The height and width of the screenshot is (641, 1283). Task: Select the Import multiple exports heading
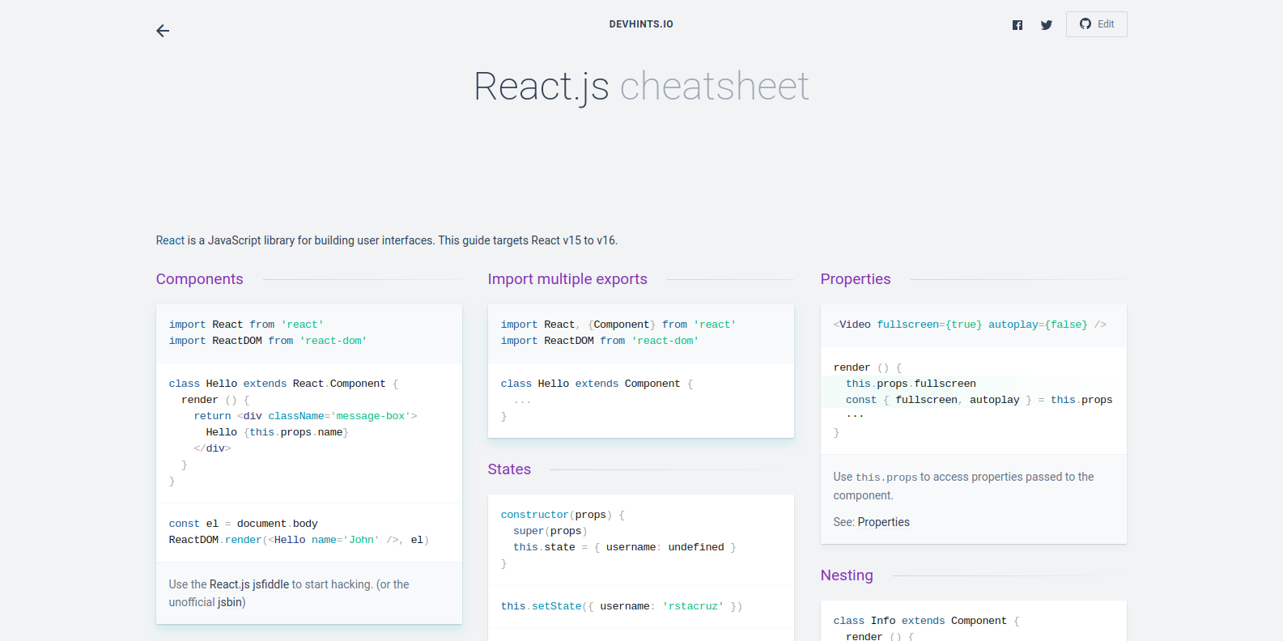pos(567,279)
